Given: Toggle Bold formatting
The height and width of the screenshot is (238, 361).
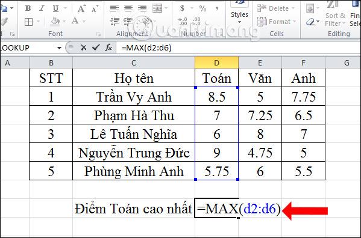Looking at the screenshot, I should point(28,8).
